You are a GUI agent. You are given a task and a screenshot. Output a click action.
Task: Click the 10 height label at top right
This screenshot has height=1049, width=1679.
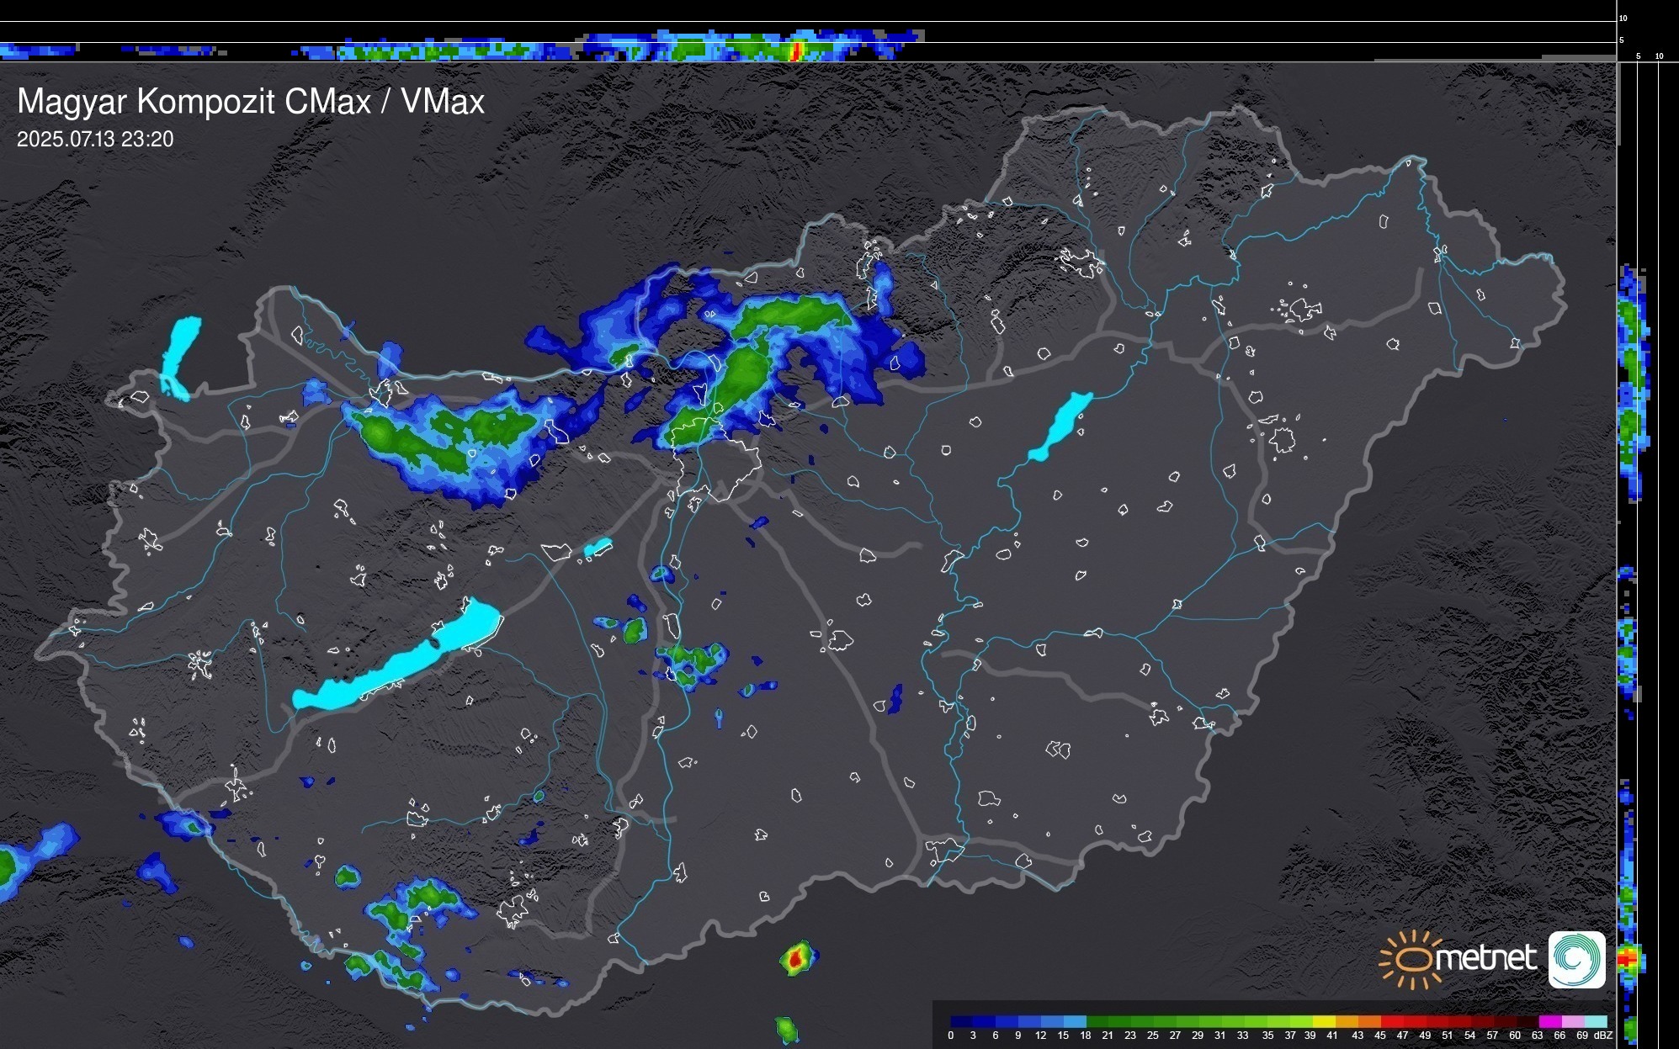1623,18
